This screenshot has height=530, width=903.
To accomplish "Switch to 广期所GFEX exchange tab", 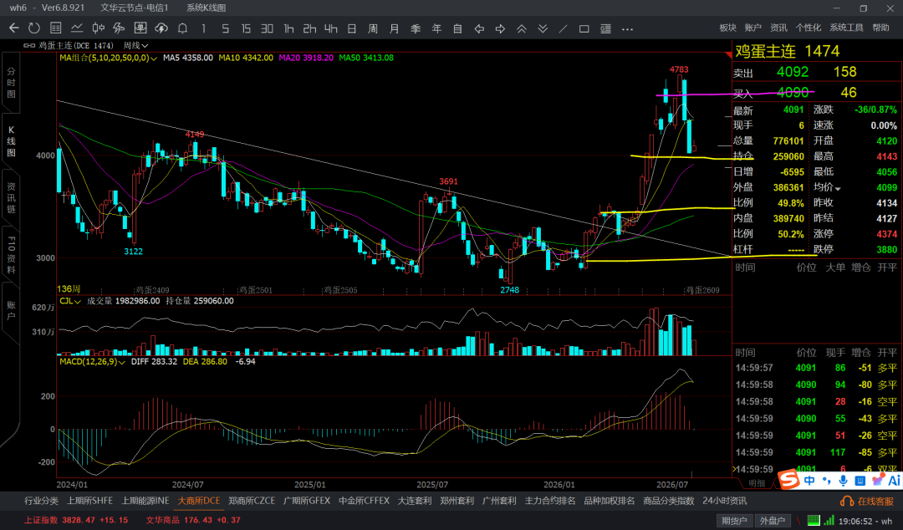I will 306,501.
